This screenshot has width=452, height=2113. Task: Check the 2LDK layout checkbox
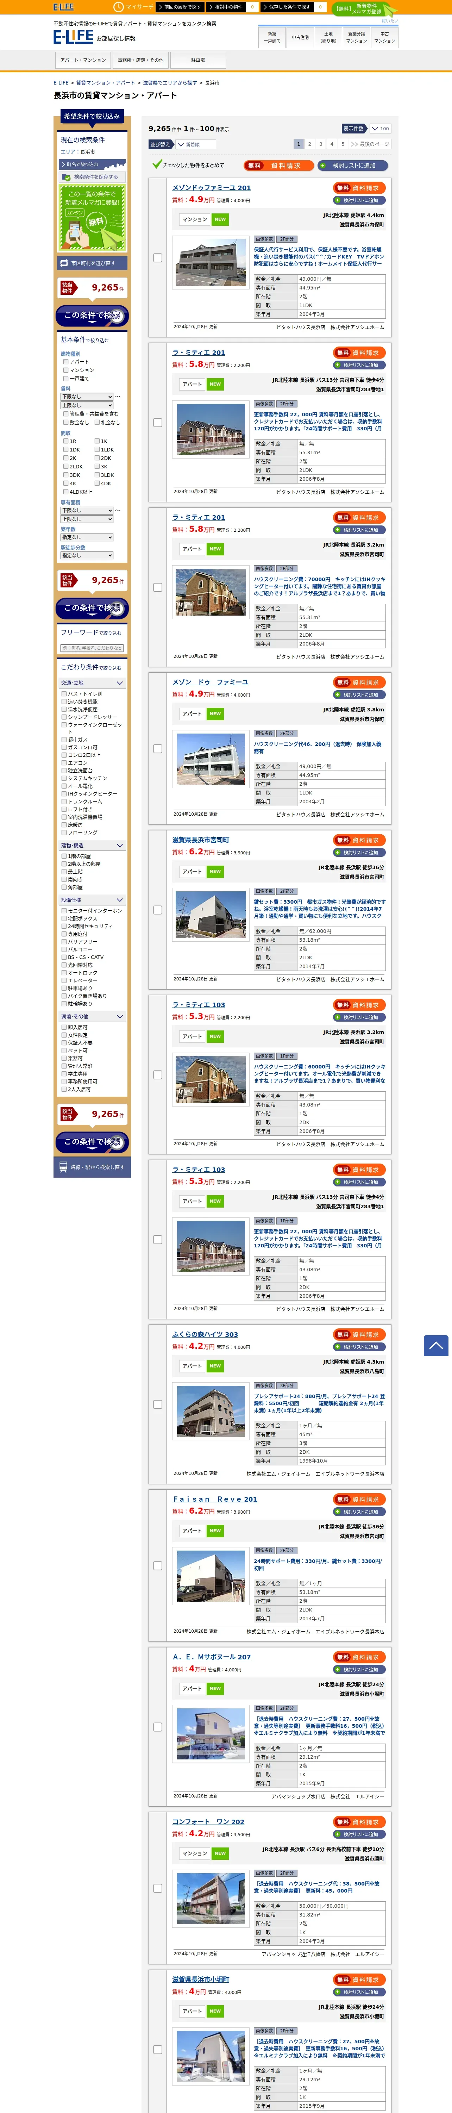click(65, 466)
